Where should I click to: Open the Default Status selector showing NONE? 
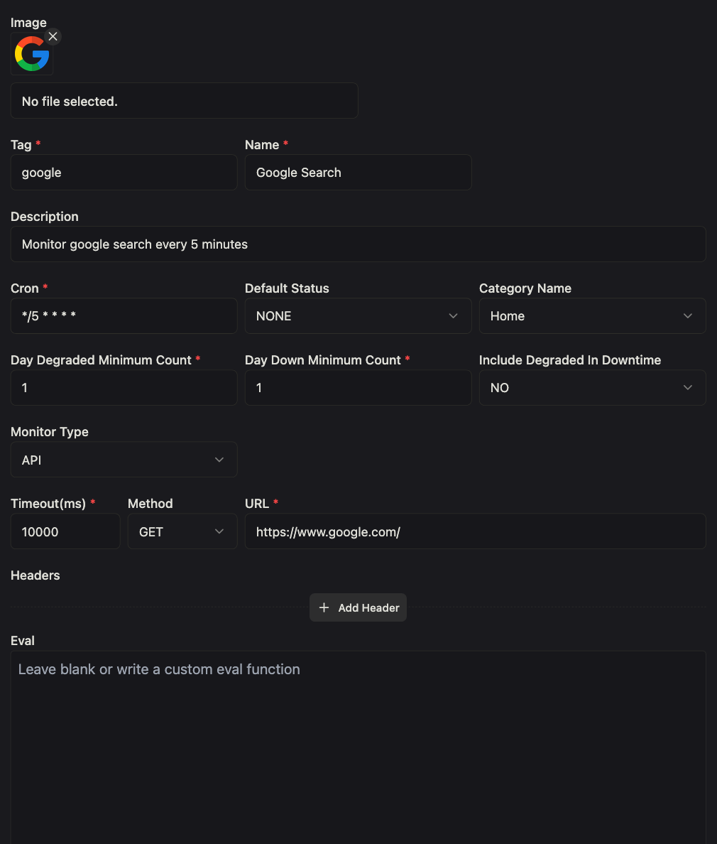click(x=358, y=315)
